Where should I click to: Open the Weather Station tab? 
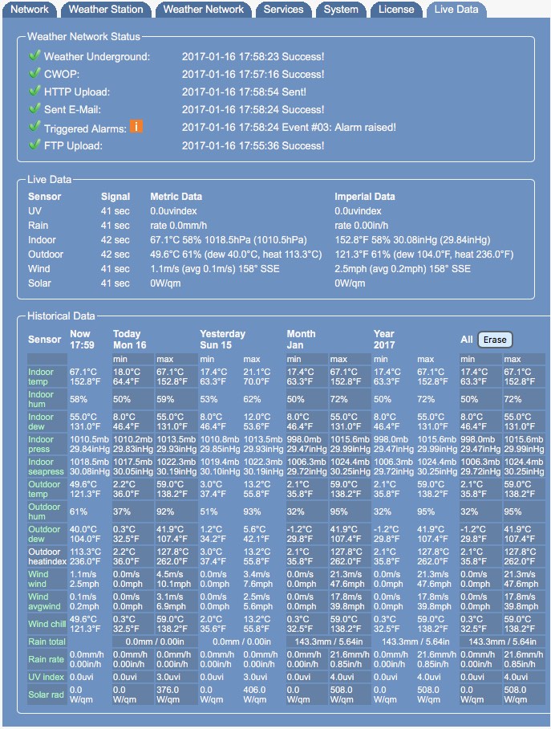106,10
